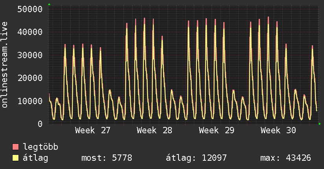Click the Week 28 axis label

click(155, 130)
